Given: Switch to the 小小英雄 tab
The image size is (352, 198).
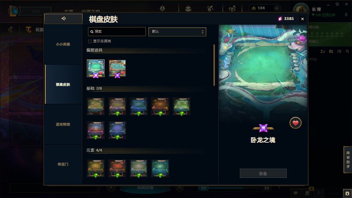Looking at the screenshot, I should (x=63, y=44).
